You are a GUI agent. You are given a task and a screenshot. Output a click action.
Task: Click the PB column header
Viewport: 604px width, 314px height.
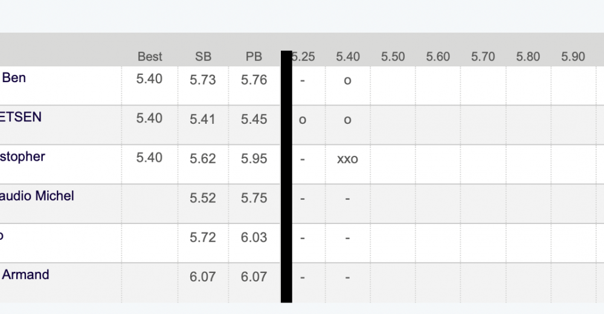tap(254, 57)
